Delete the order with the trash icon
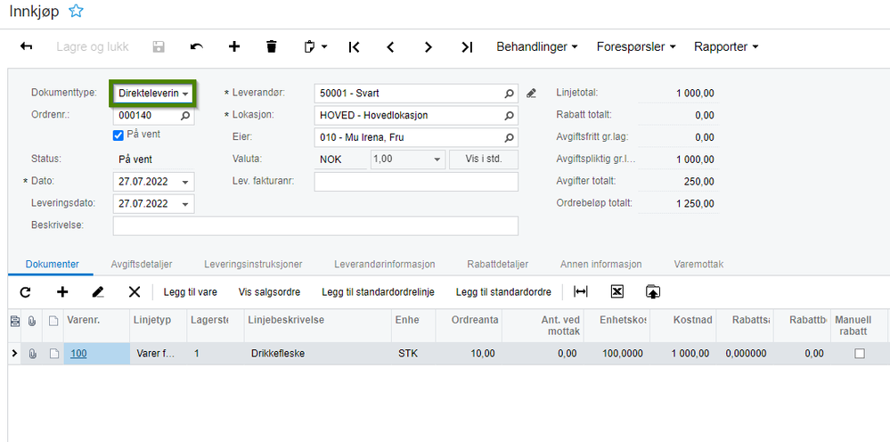 tap(272, 46)
